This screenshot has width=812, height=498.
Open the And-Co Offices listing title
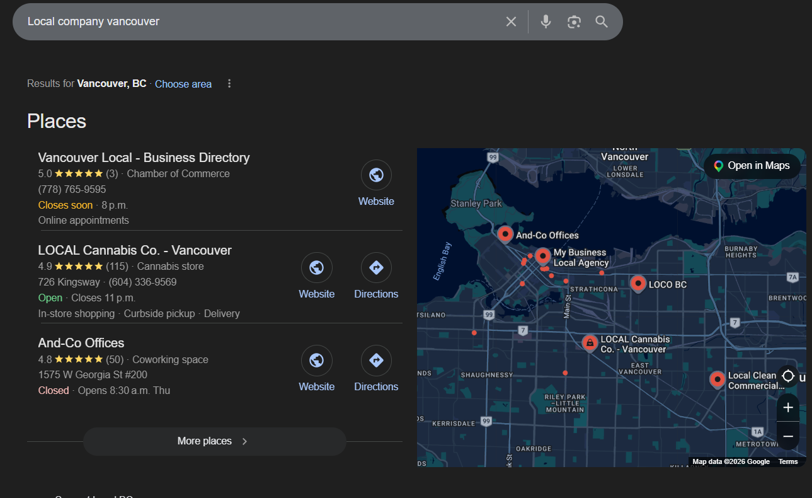click(x=81, y=343)
